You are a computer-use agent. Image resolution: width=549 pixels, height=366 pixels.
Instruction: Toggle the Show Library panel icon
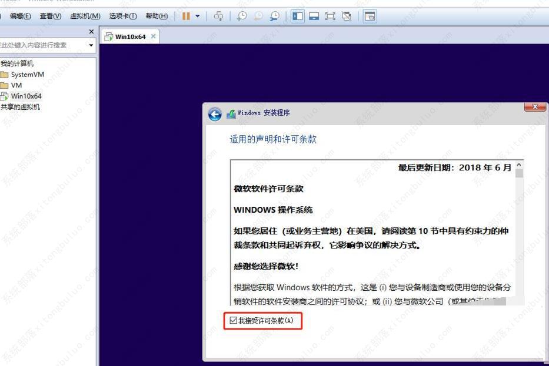pyautogui.click(x=298, y=16)
